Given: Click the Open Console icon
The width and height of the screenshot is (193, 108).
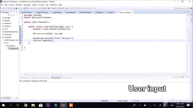Looking at the screenshot, I should coord(181,77).
